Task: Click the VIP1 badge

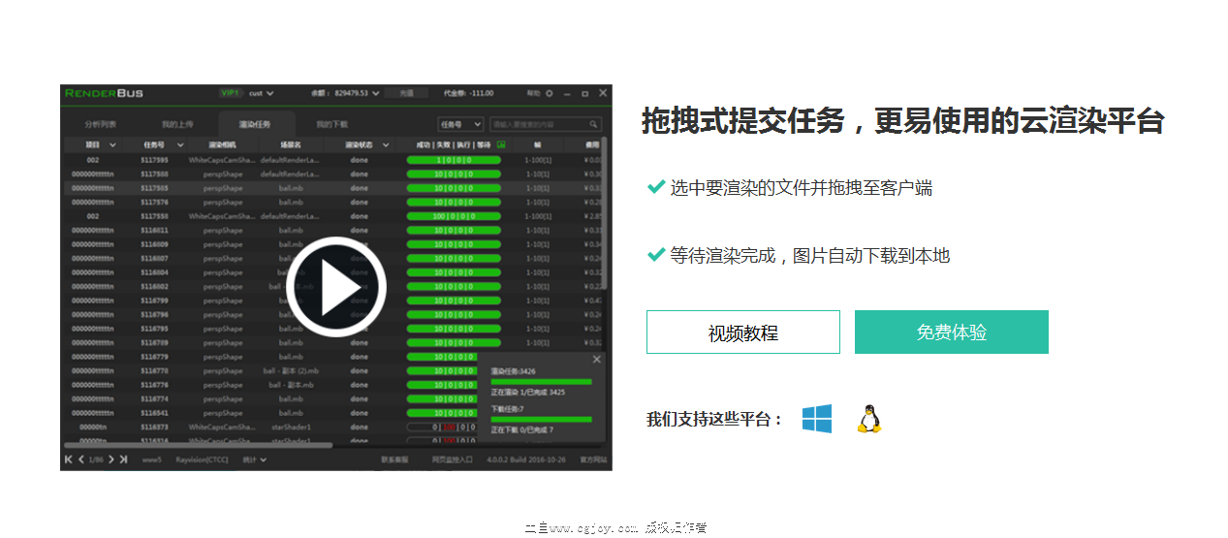Action: click(x=230, y=93)
